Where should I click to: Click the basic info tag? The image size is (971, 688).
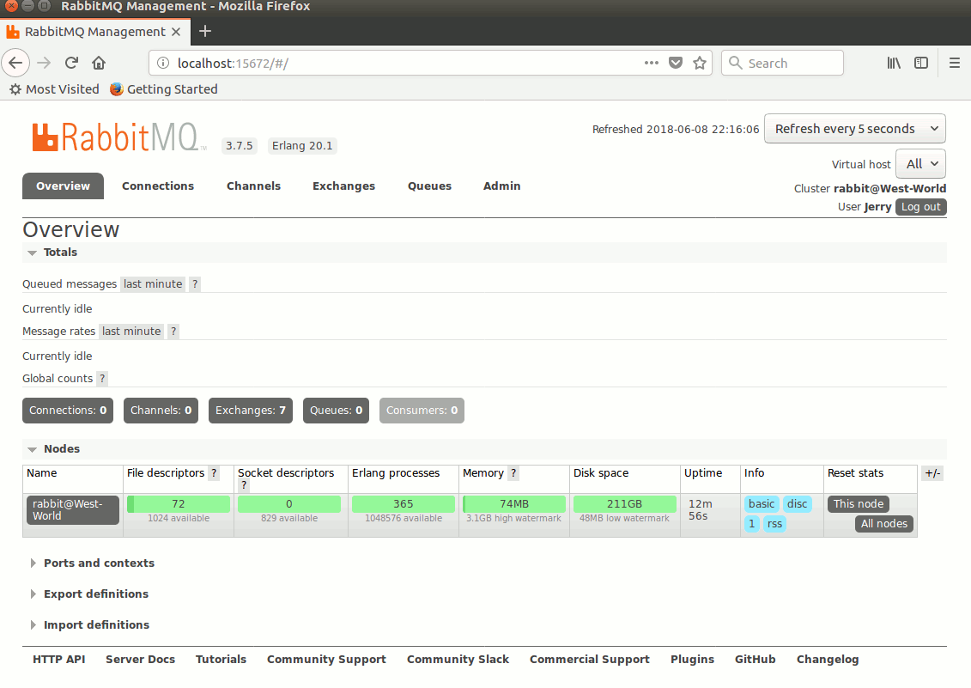761,504
